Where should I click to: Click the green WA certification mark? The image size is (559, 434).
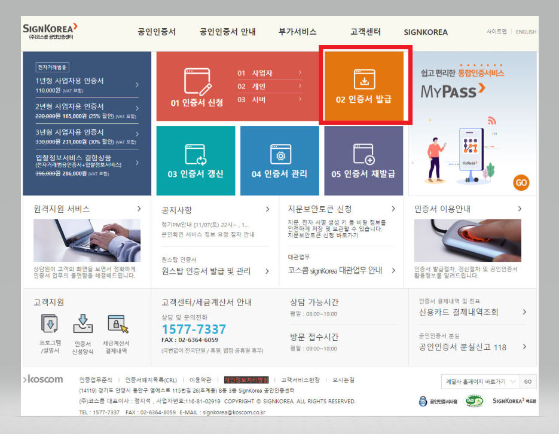475,401
